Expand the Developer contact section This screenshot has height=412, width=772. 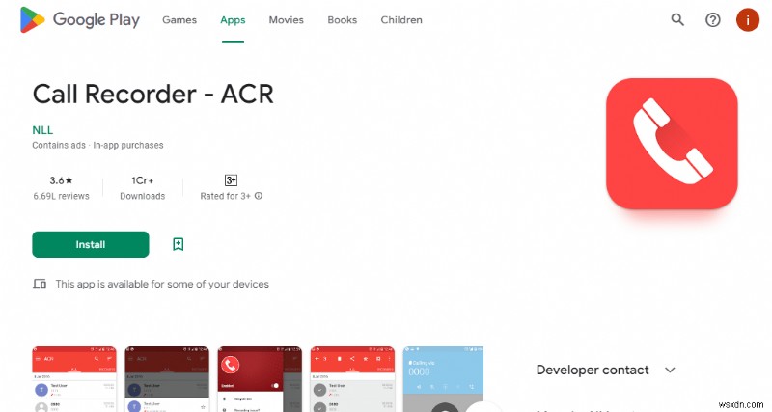pyautogui.click(x=670, y=370)
